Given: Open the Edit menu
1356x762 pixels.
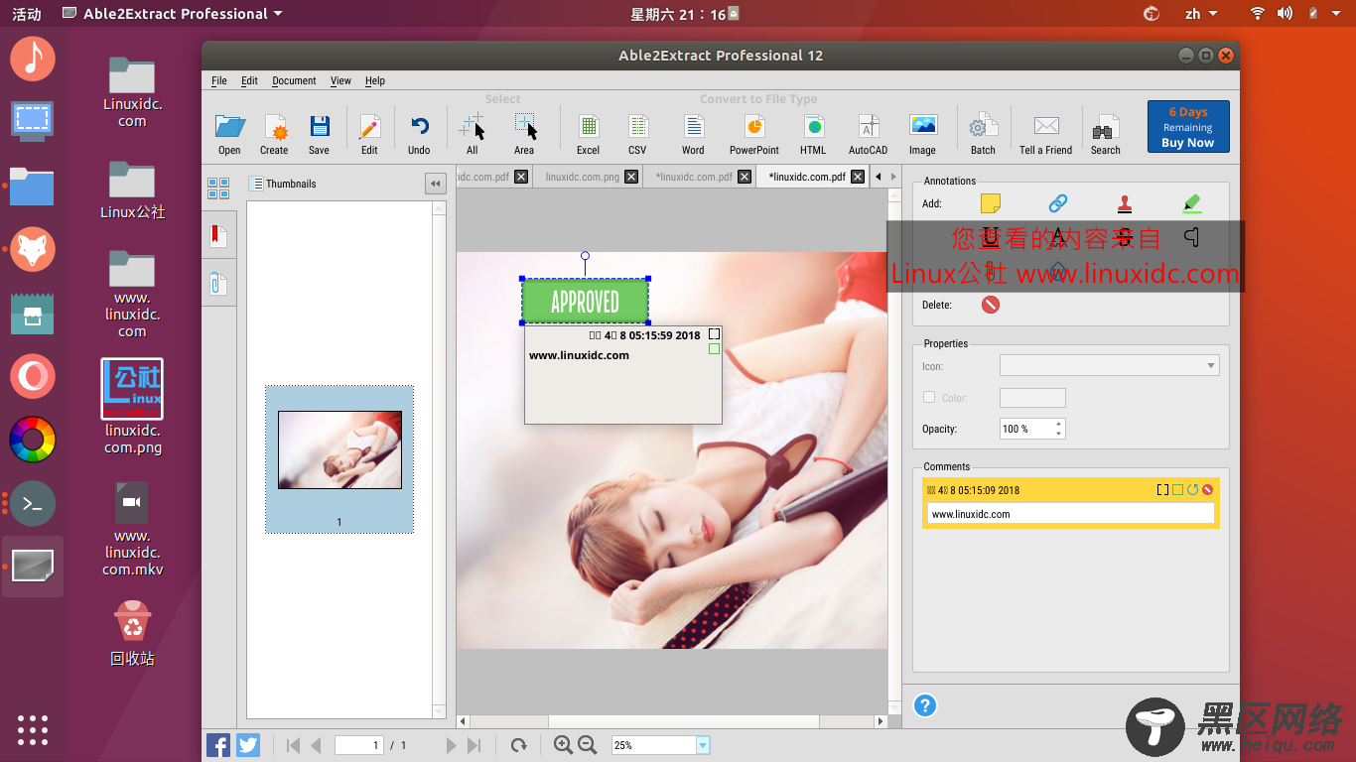Looking at the screenshot, I should (249, 81).
